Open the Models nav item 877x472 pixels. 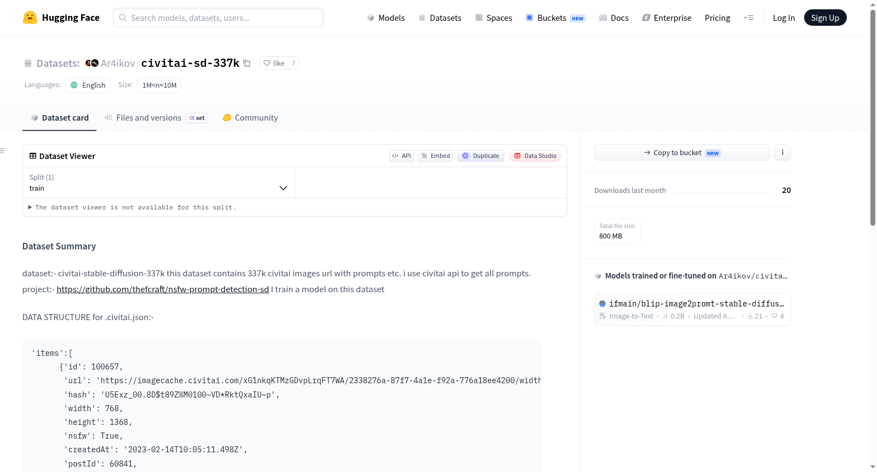point(386,18)
